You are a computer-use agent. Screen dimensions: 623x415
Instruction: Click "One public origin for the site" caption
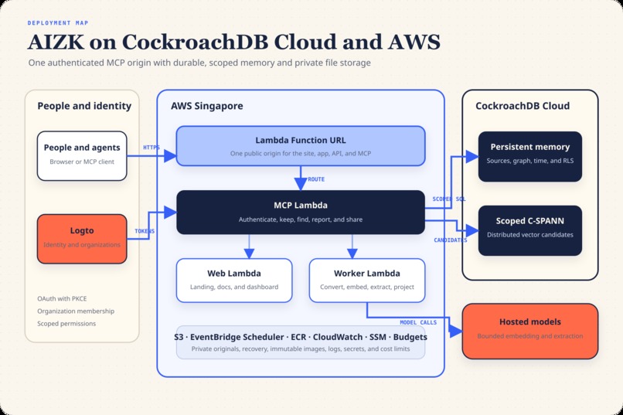(x=301, y=153)
